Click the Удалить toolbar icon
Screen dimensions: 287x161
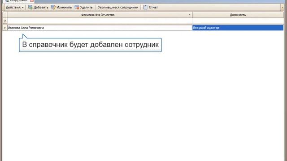77,7
